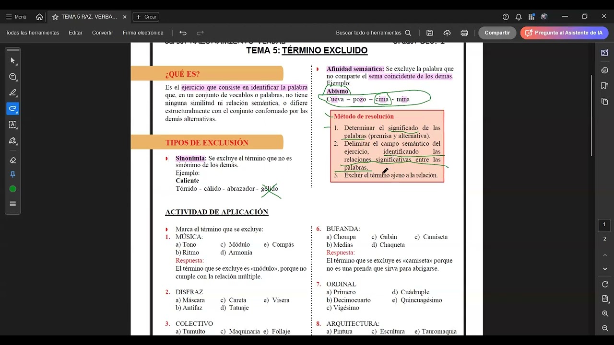Click the ACTIVIDAD DE APLICACIÓN heading
This screenshot has width=614, height=345.
(x=217, y=212)
